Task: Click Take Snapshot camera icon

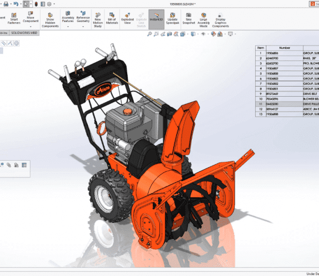Action: [x=189, y=19]
